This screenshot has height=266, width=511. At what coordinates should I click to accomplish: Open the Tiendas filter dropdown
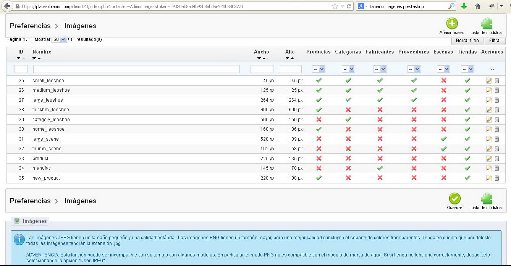pyautogui.click(x=467, y=69)
